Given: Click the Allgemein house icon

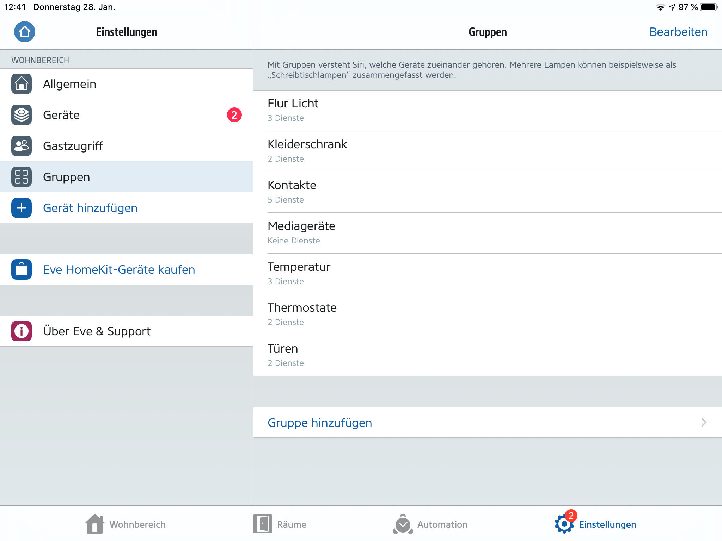Looking at the screenshot, I should click(22, 84).
